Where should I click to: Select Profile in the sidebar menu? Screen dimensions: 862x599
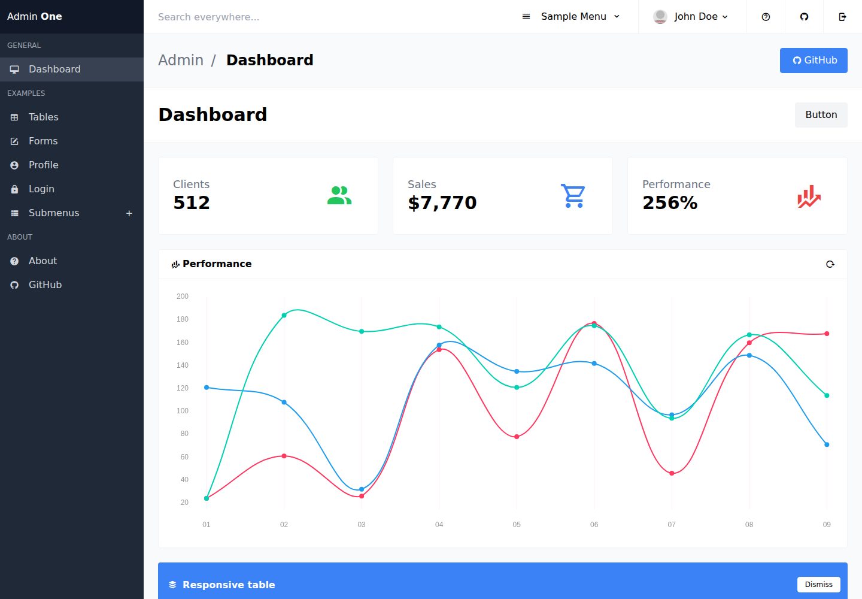coord(72,165)
